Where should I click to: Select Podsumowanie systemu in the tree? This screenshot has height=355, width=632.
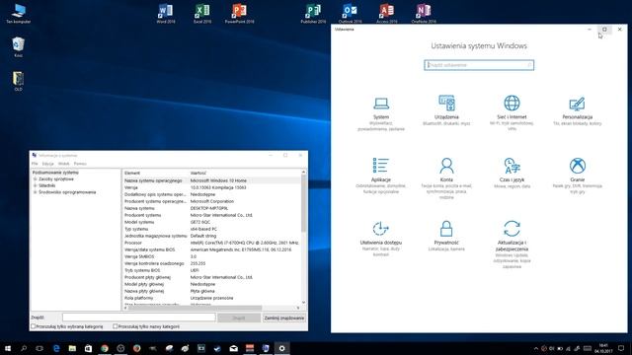click(x=55, y=173)
